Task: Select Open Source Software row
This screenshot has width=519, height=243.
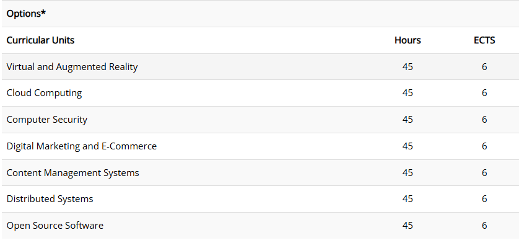Action: tap(260, 226)
